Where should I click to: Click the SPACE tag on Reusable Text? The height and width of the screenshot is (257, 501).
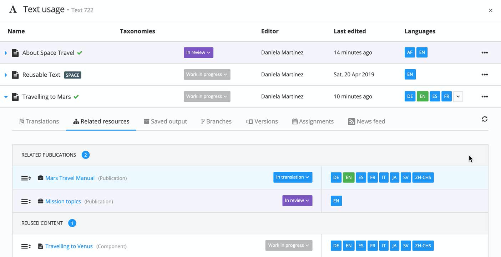[72, 75]
